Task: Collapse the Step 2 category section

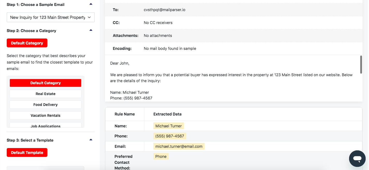Action: tap(91, 30)
